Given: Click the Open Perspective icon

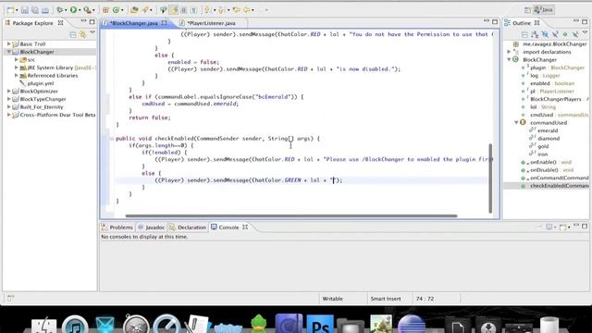Looking at the screenshot, I should [527, 10].
